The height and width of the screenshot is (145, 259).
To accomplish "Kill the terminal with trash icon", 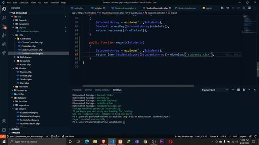I will tap(244, 90).
